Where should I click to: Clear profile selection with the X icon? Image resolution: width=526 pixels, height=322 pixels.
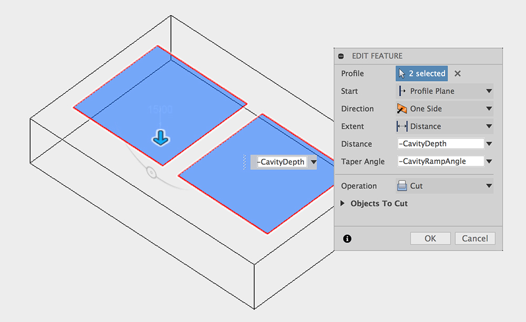coord(457,73)
